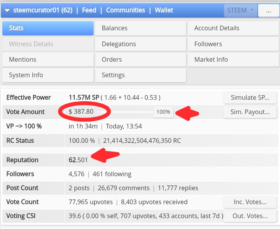Screen dimensions: 280x229
Task: Click the 11.57M SP effective power value
Action: 84,97
